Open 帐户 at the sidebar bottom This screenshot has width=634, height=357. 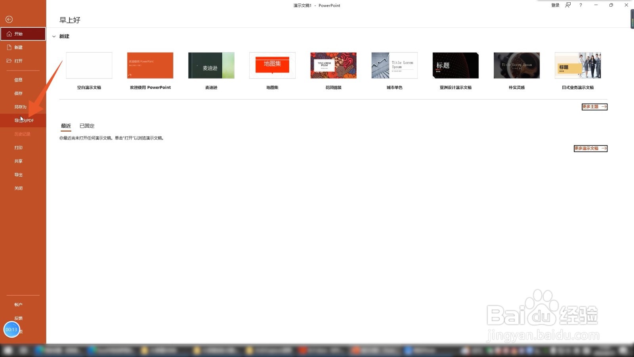click(x=23, y=305)
